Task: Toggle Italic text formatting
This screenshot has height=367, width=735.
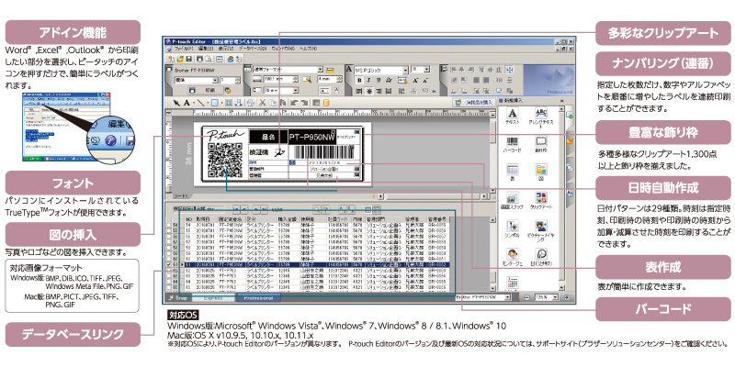Action: (369, 81)
